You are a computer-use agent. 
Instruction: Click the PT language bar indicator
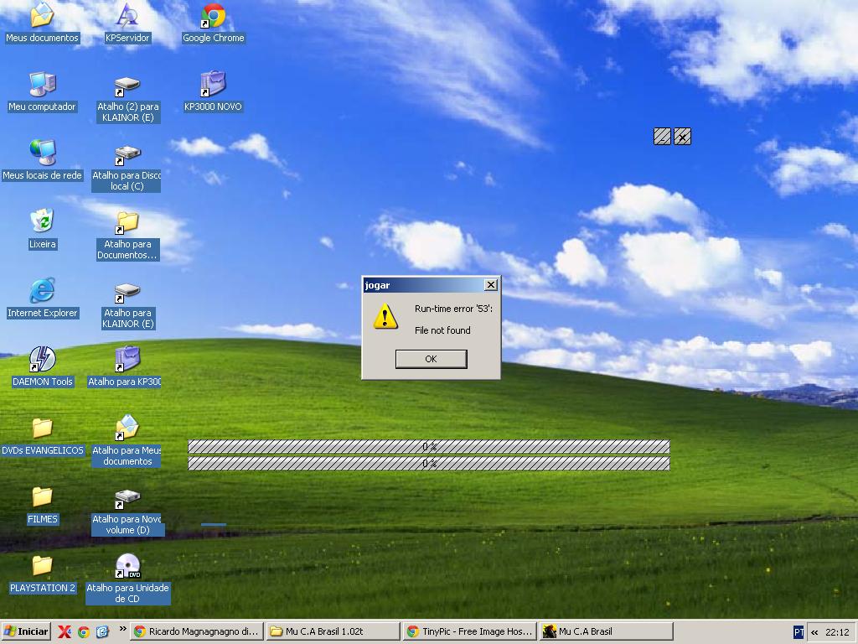pos(799,632)
